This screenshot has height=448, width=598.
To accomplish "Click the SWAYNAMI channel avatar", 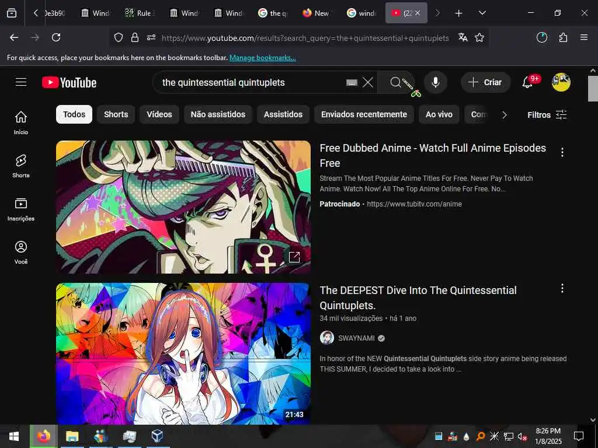I will (327, 338).
